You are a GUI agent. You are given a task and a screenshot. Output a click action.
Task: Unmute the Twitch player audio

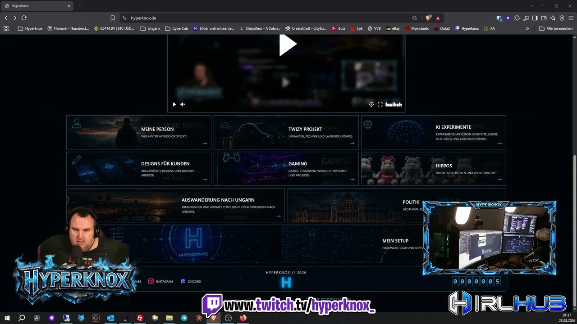(x=183, y=104)
